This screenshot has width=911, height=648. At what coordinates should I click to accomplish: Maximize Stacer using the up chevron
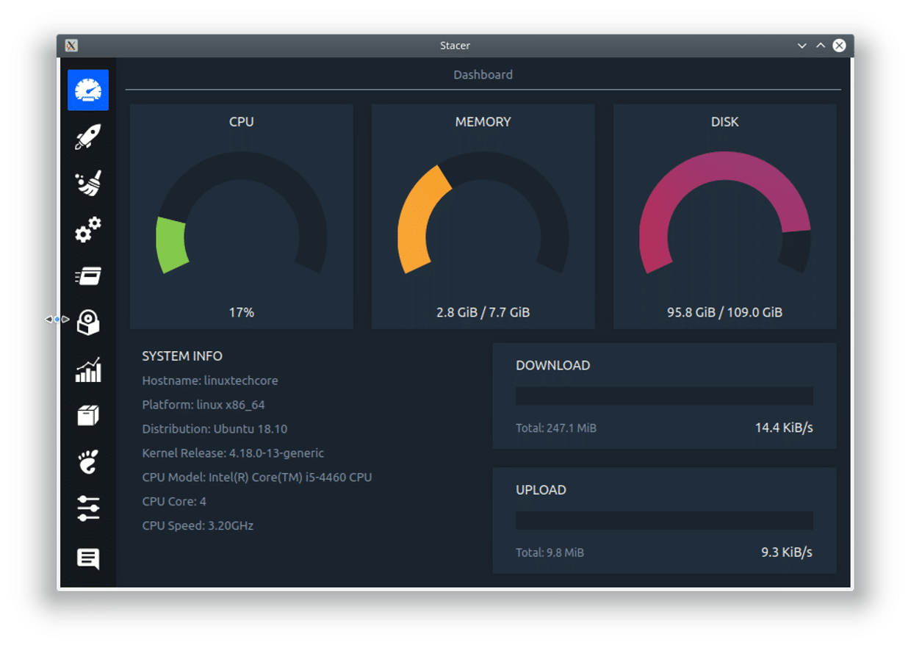pyautogui.click(x=821, y=46)
